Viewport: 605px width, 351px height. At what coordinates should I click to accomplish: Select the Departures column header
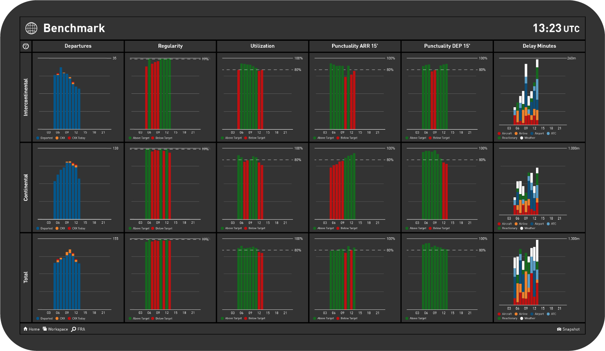(78, 46)
